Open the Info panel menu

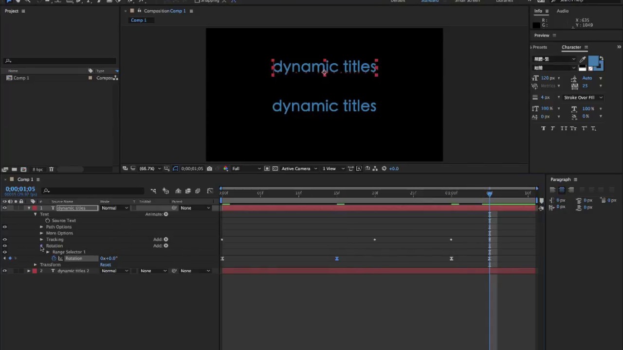[x=547, y=11]
